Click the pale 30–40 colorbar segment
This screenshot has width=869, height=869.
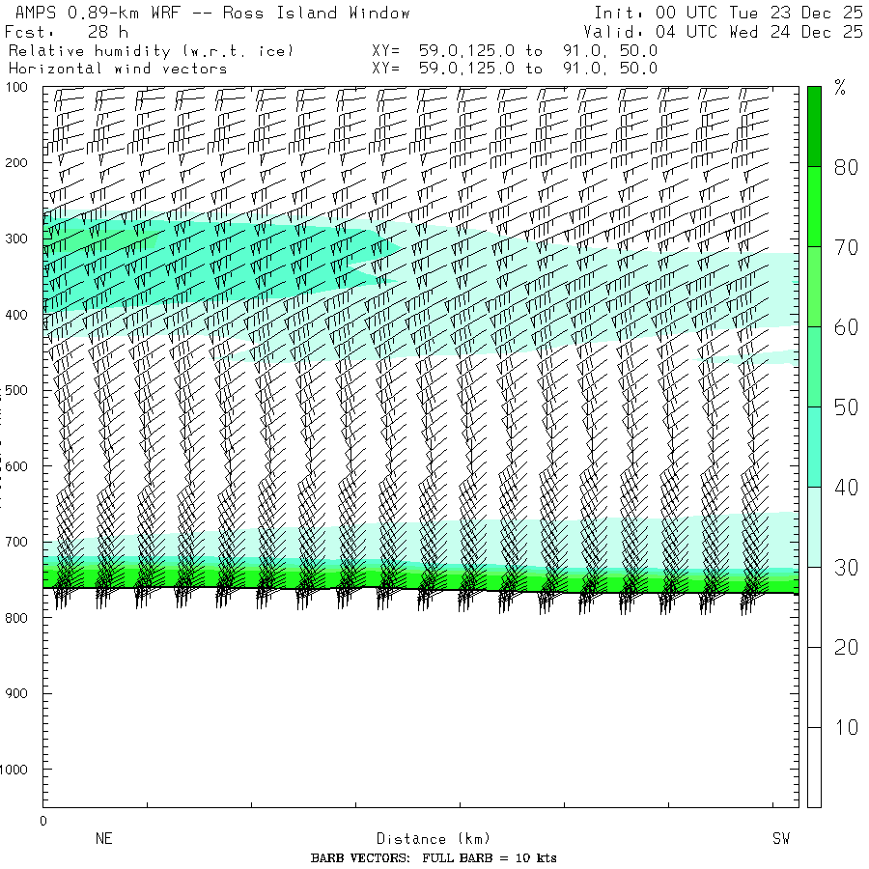click(x=814, y=526)
